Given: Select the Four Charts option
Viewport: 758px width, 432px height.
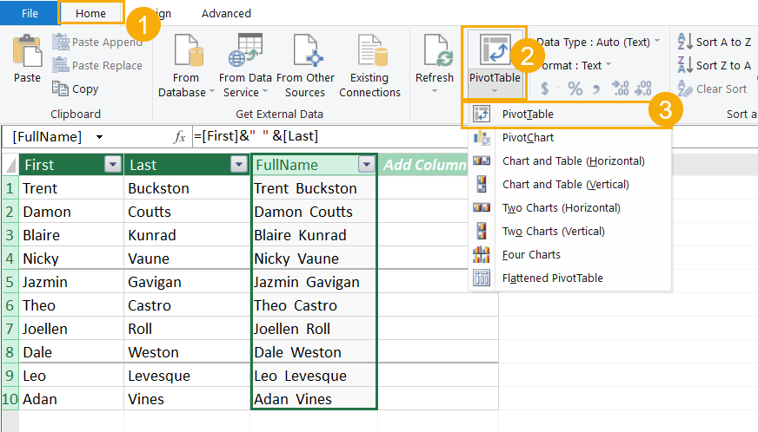Looking at the screenshot, I should tap(570, 254).
